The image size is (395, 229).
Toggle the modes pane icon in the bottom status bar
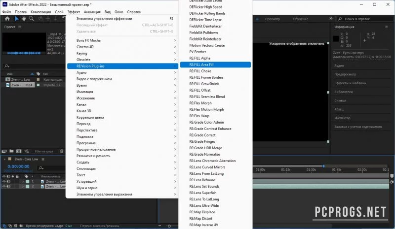[10, 226]
